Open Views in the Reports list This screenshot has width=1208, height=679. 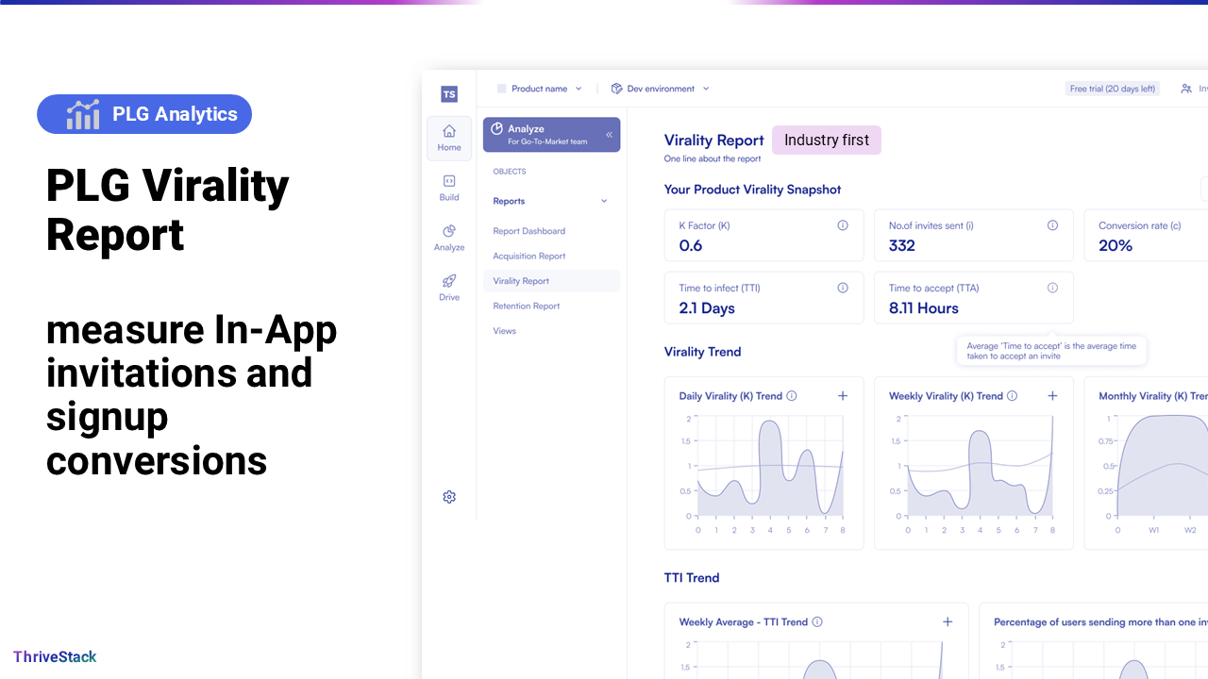pos(504,331)
